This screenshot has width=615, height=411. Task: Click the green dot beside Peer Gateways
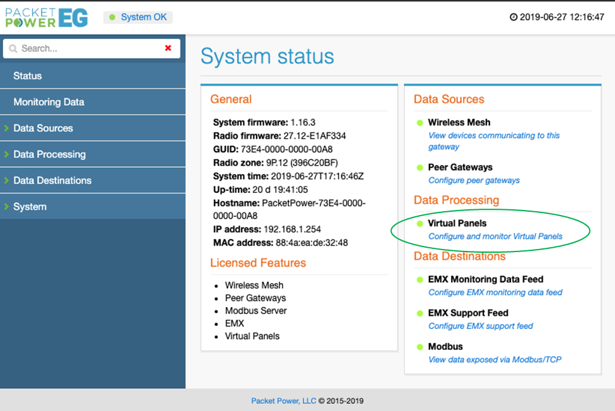[x=420, y=168]
